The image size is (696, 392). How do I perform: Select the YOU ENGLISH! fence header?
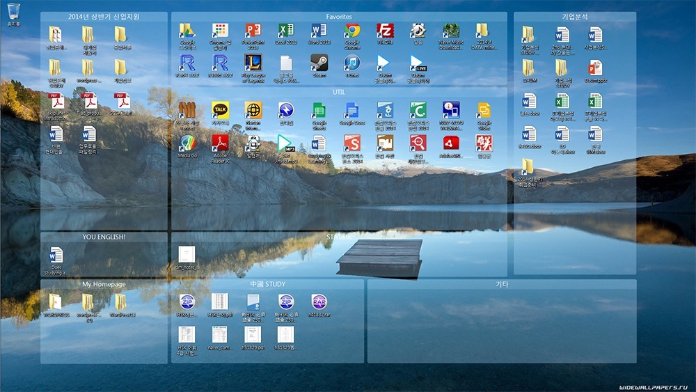pos(104,237)
